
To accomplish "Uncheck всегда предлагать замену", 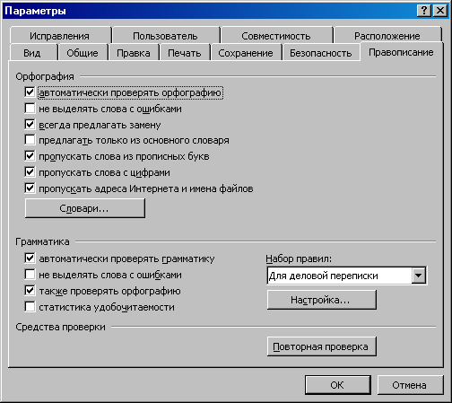I will [x=30, y=125].
